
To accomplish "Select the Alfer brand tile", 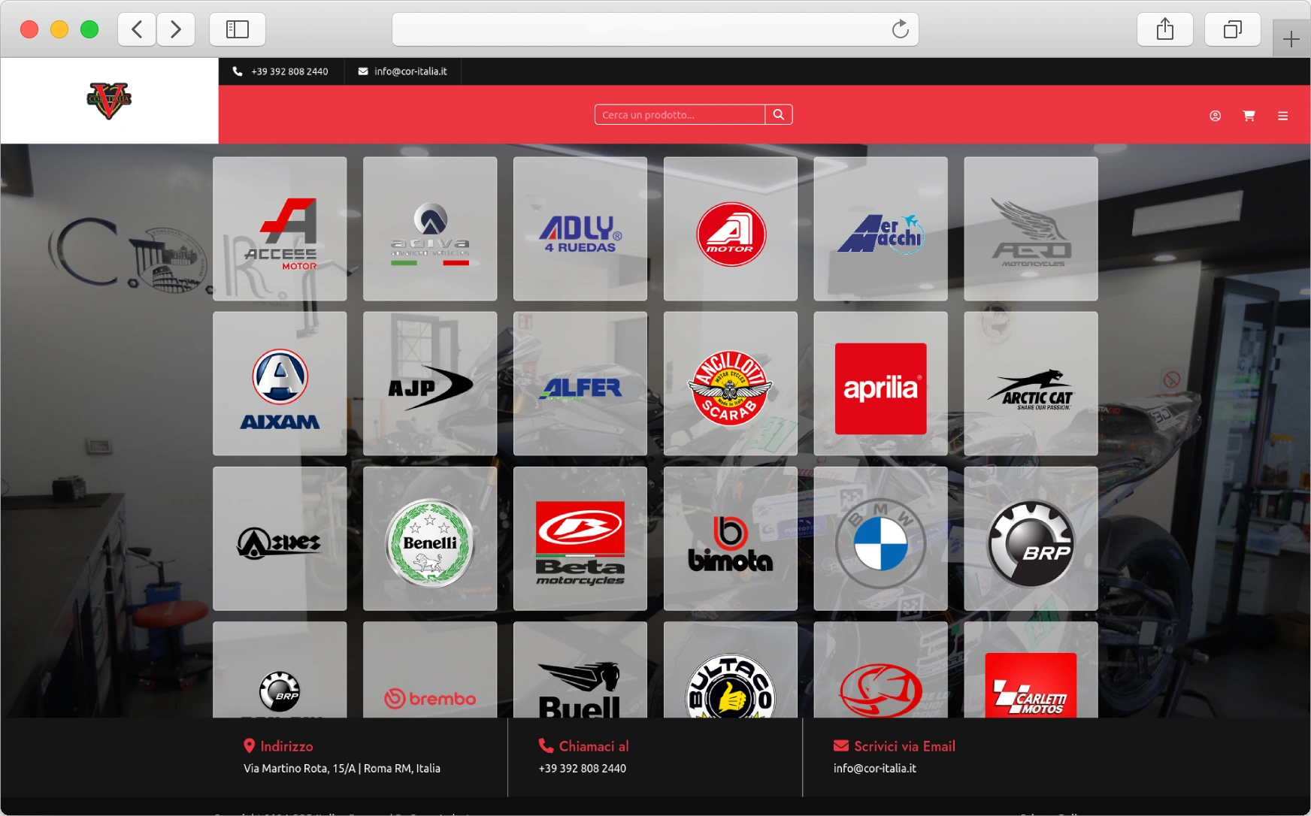I will [580, 383].
